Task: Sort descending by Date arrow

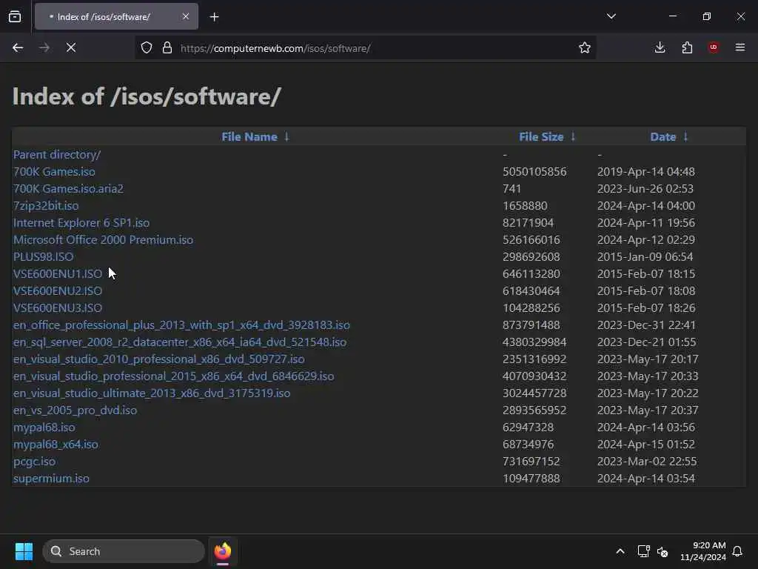Action: point(685,137)
